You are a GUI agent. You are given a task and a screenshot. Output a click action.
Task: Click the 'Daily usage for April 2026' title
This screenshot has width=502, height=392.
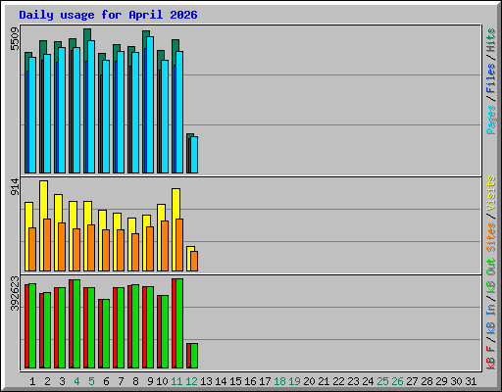pos(108,15)
